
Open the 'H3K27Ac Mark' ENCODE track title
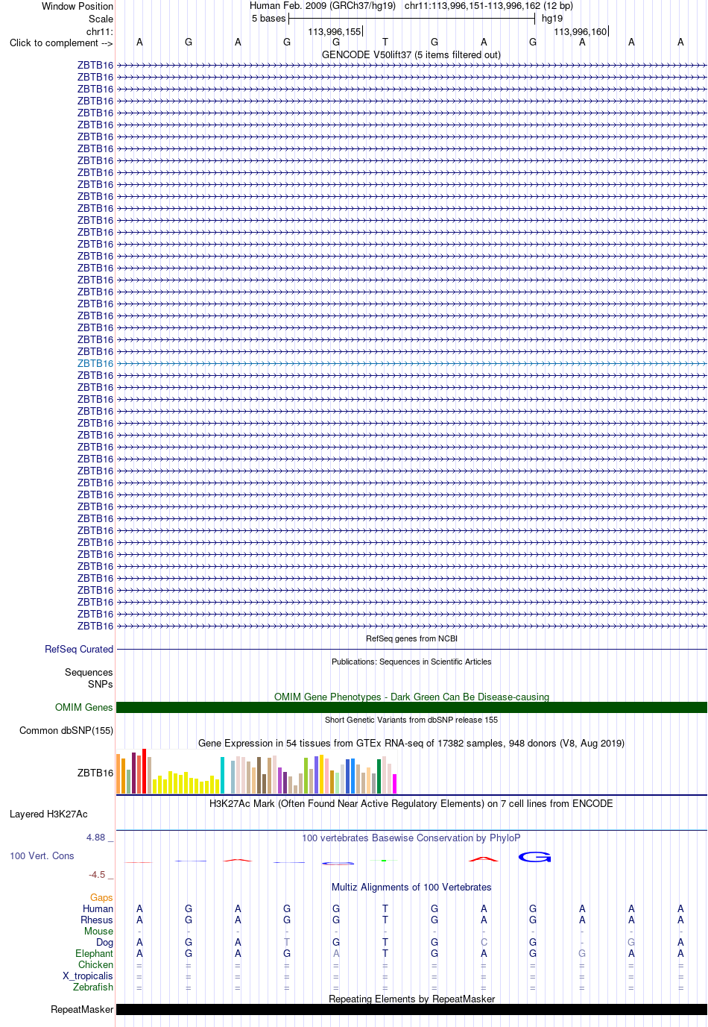[x=411, y=803]
